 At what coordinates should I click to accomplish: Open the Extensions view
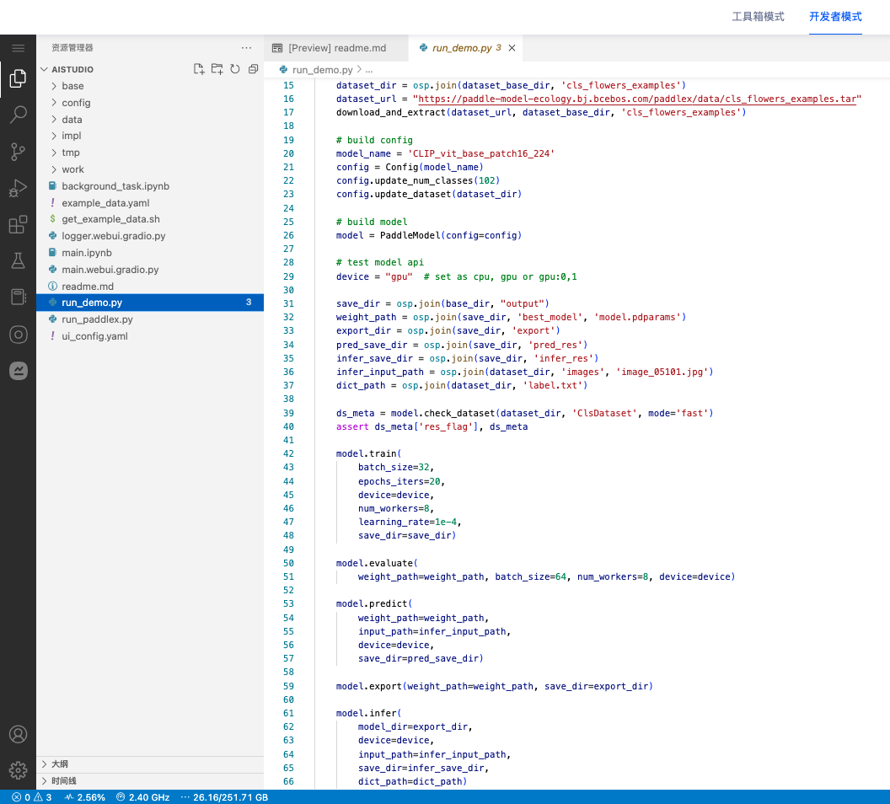point(18,225)
